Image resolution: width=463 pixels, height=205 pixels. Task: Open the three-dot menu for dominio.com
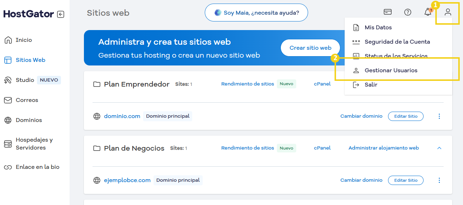(x=439, y=116)
